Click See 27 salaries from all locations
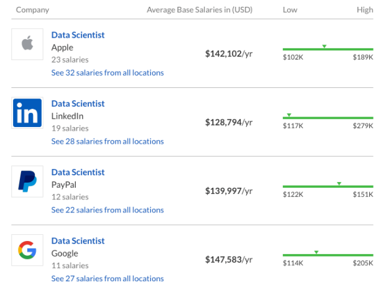Image resolution: width=381 pixels, height=293 pixels. click(x=107, y=279)
